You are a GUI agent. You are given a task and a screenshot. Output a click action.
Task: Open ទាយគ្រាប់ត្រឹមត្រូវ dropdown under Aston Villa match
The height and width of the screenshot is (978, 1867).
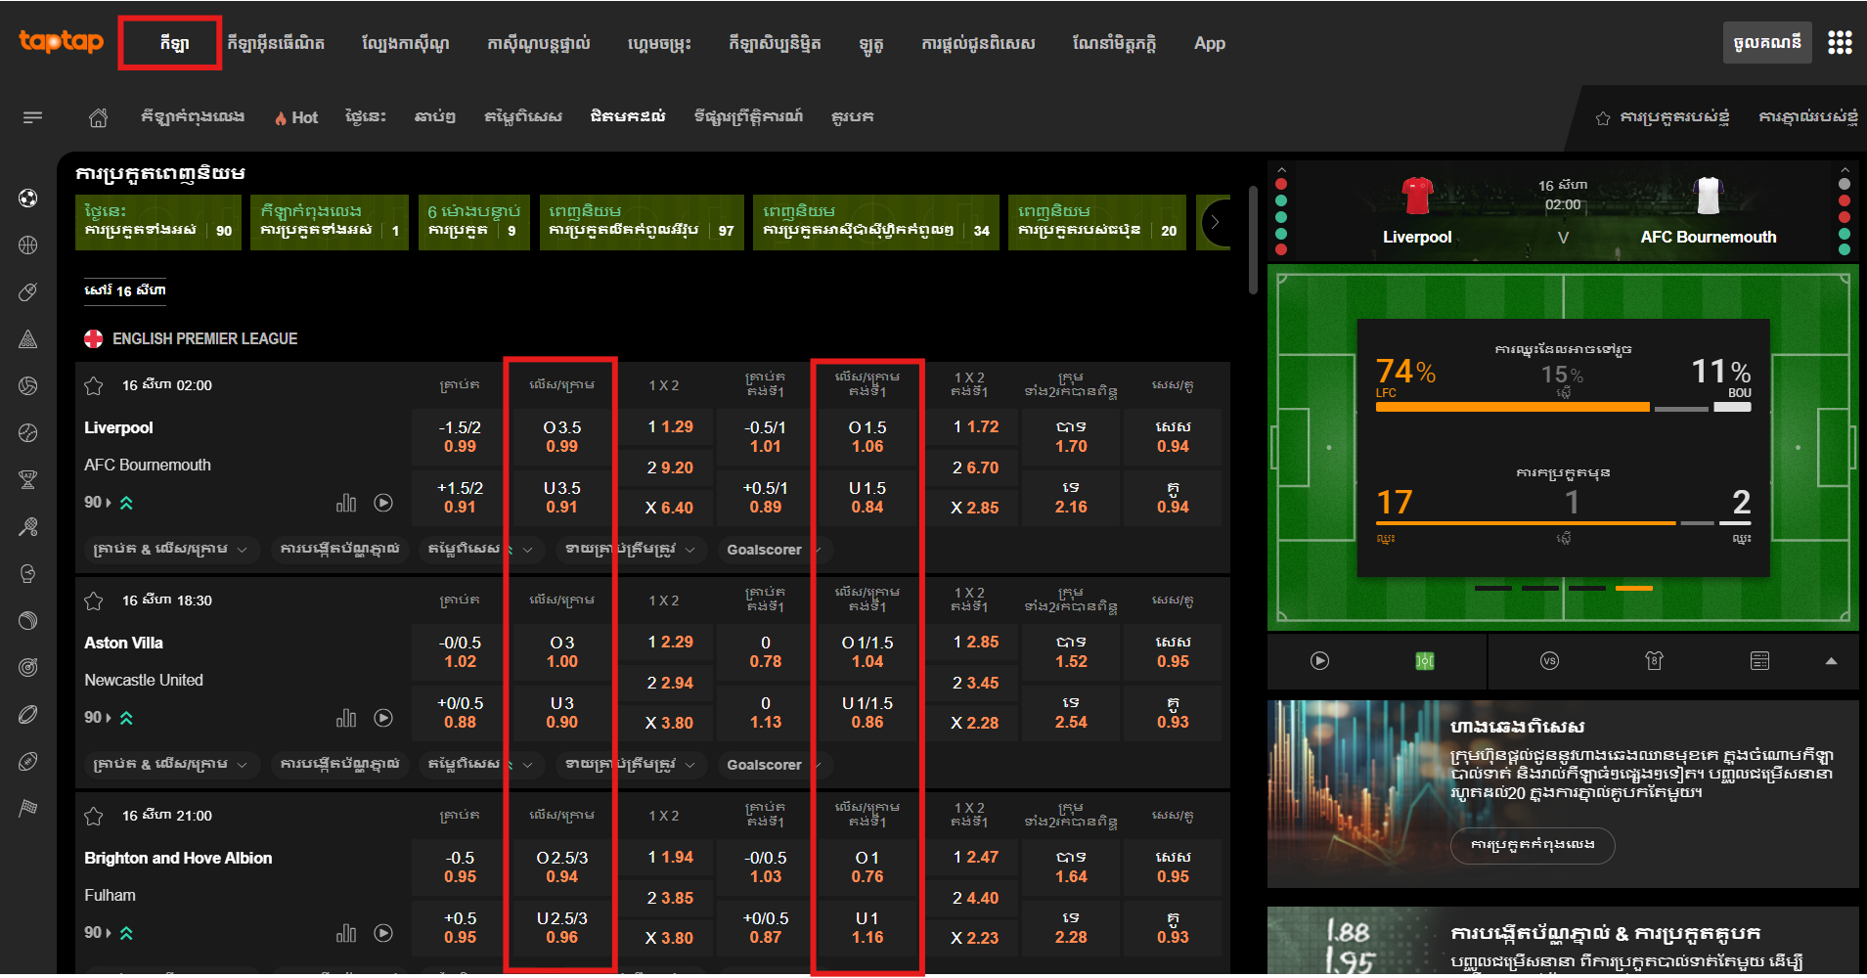(630, 765)
